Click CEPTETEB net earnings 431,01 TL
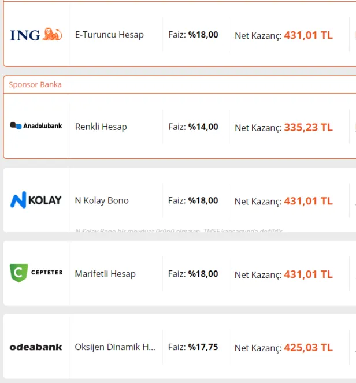This screenshot has height=383, width=356. (308, 274)
